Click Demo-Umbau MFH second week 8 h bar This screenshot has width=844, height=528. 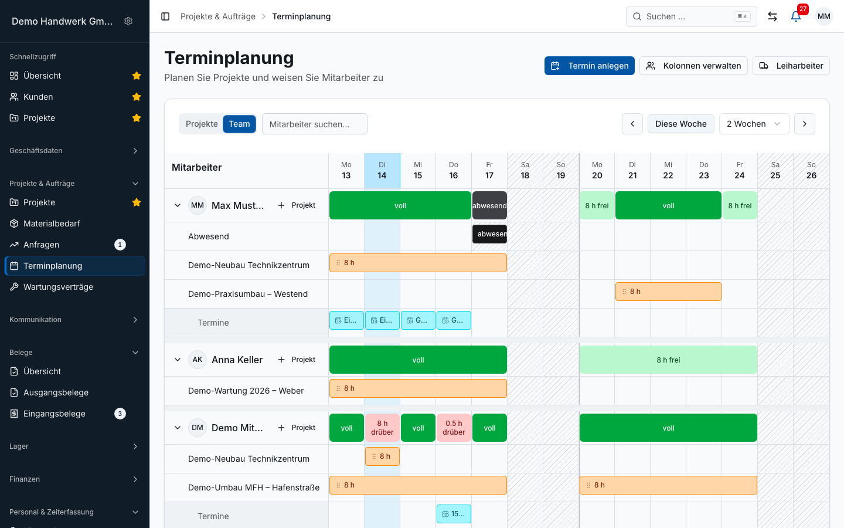(668, 485)
